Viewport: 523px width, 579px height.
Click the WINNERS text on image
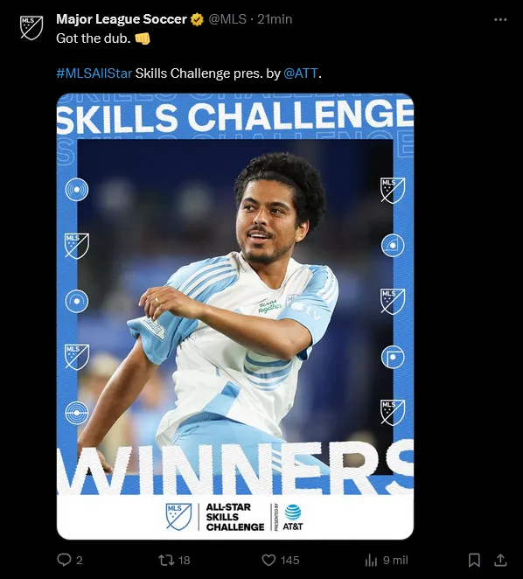235,467
